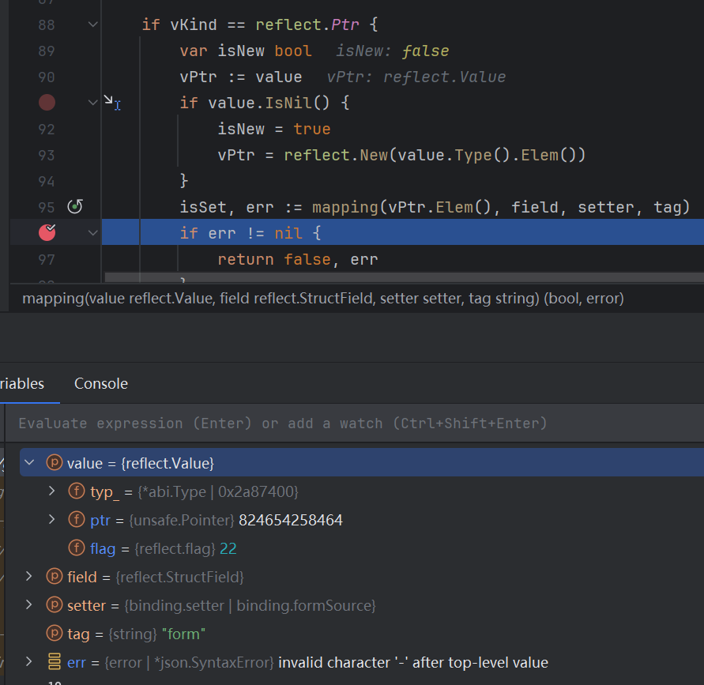The image size is (704, 685).
Task: Expand the typ_ field node
Action: (52, 491)
